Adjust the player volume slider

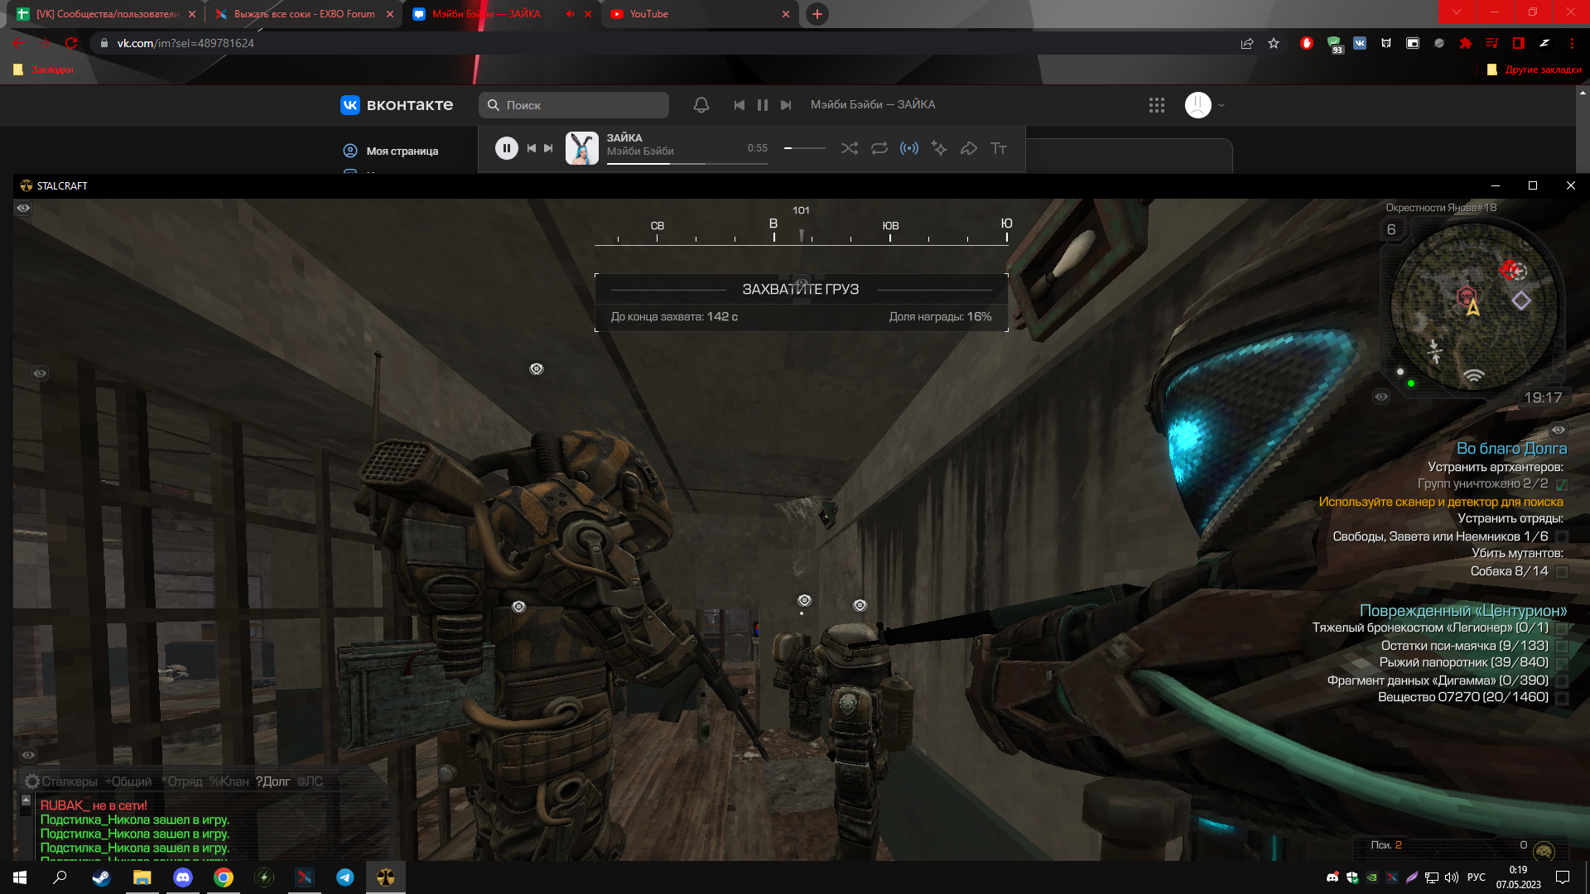click(x=804, y=148)
